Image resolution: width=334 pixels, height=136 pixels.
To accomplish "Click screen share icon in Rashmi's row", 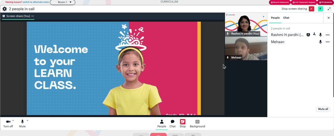I will [308, 35].
